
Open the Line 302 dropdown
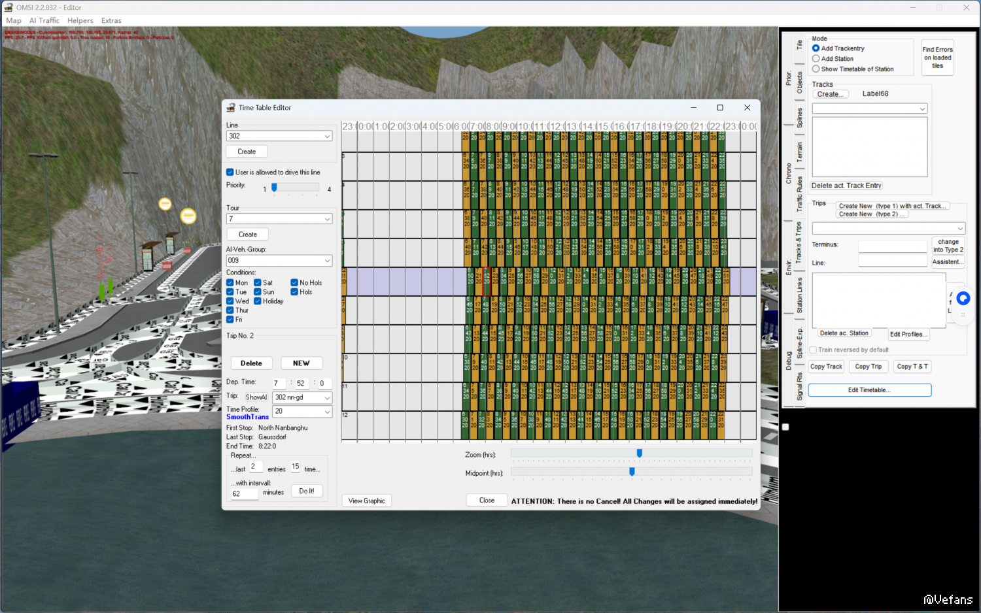[x=327, y=136]
